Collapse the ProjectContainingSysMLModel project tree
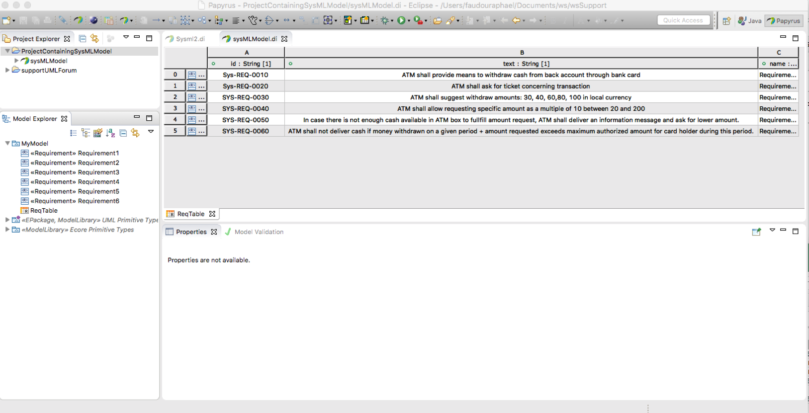 click(x=7, y=51)
